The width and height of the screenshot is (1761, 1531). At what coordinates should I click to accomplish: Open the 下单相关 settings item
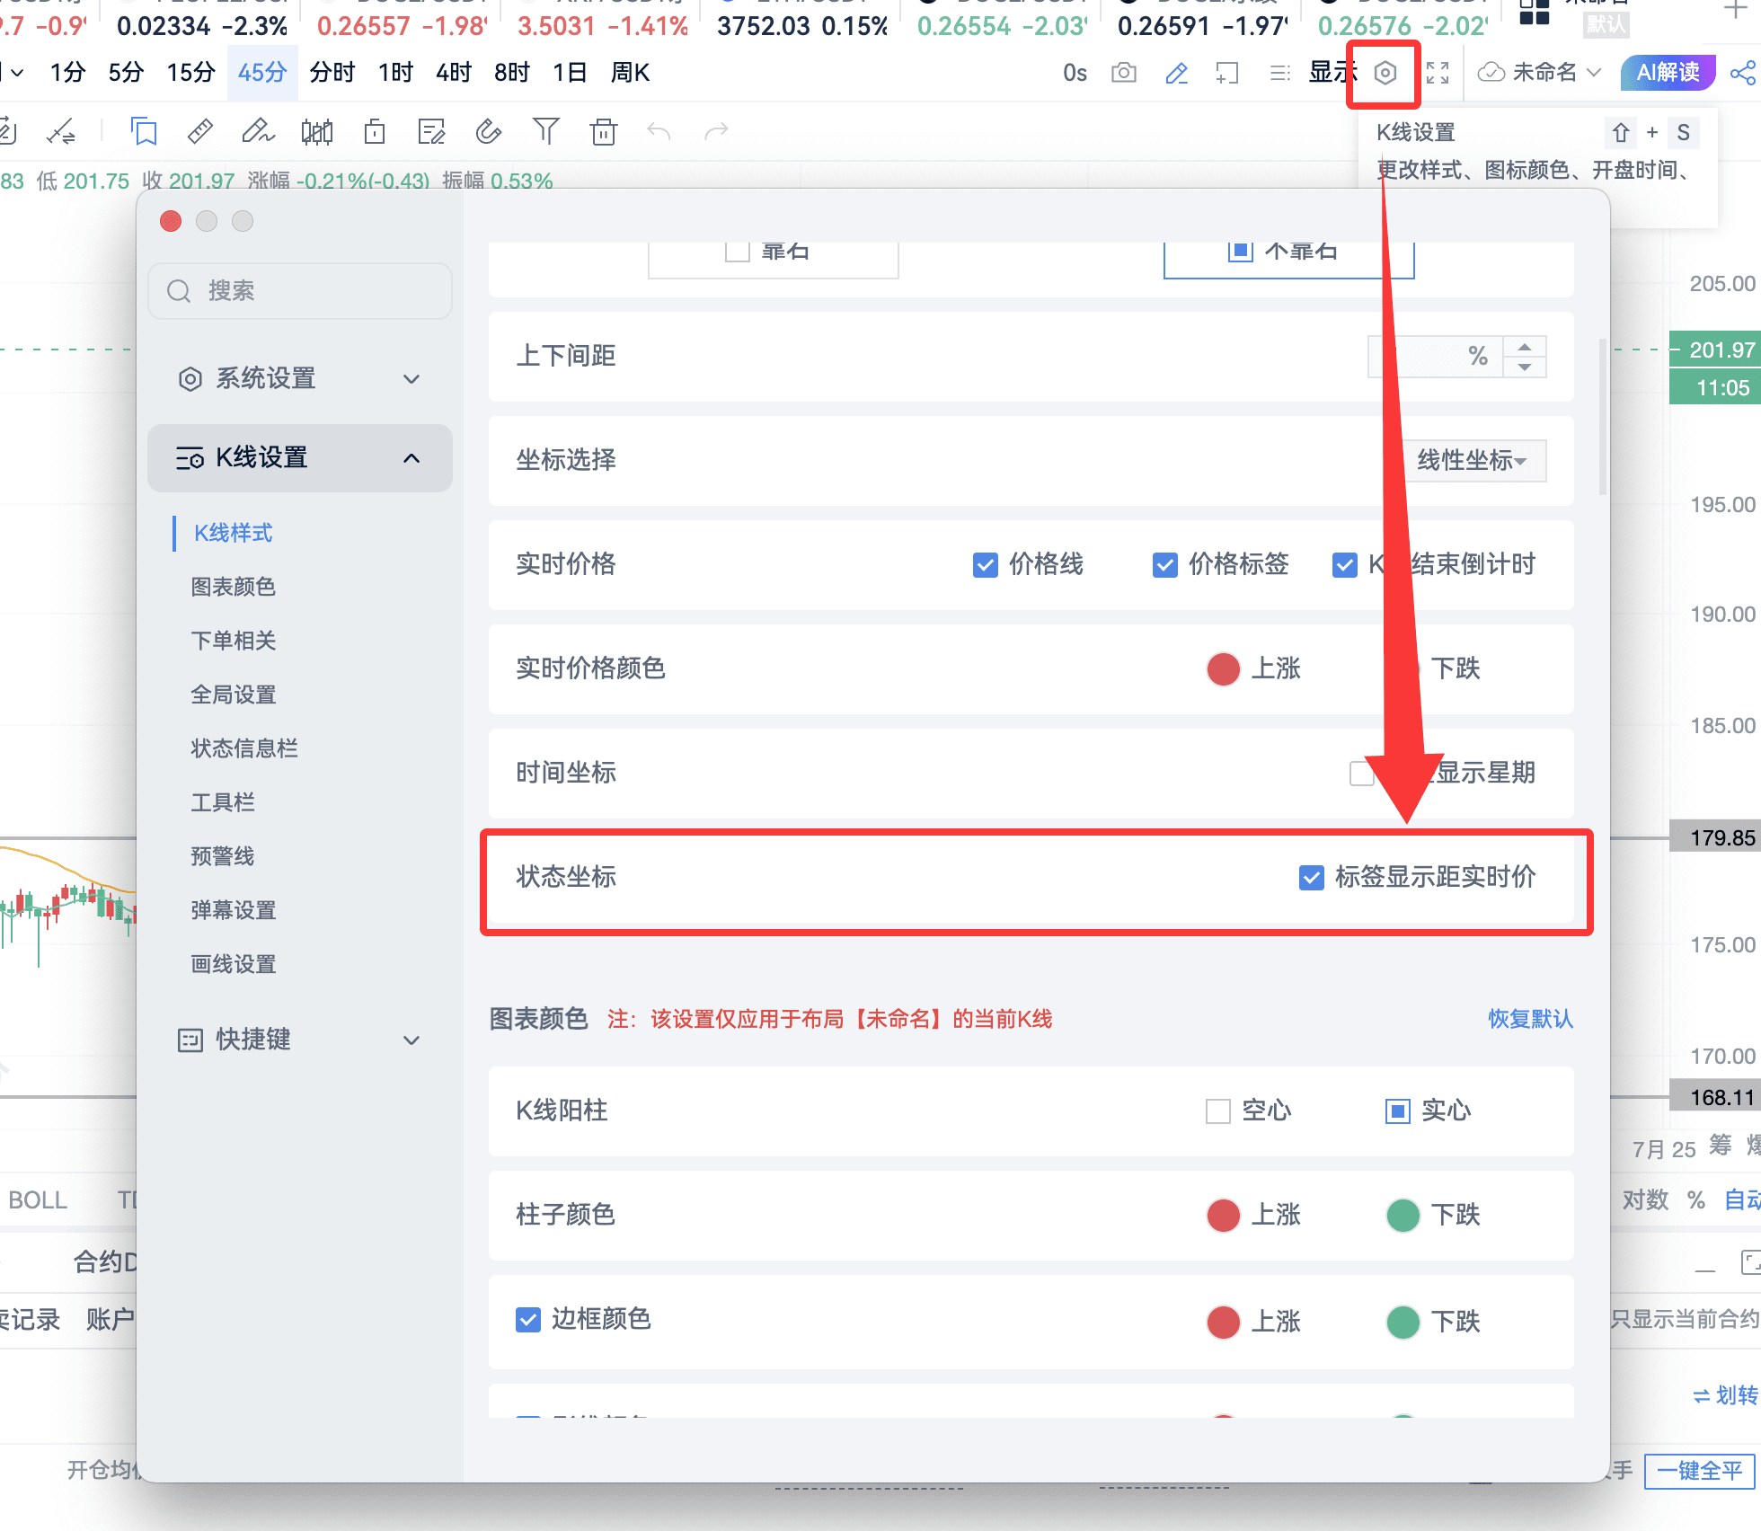coord(233,642)
